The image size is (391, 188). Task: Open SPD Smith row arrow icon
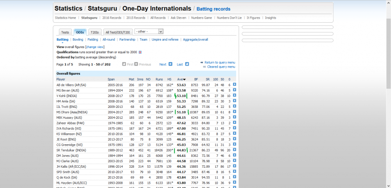tap(234, 172)
